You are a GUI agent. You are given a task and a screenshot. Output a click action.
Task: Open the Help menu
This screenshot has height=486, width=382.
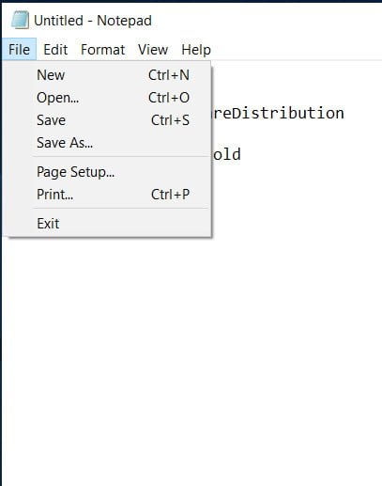pos(196,50)
